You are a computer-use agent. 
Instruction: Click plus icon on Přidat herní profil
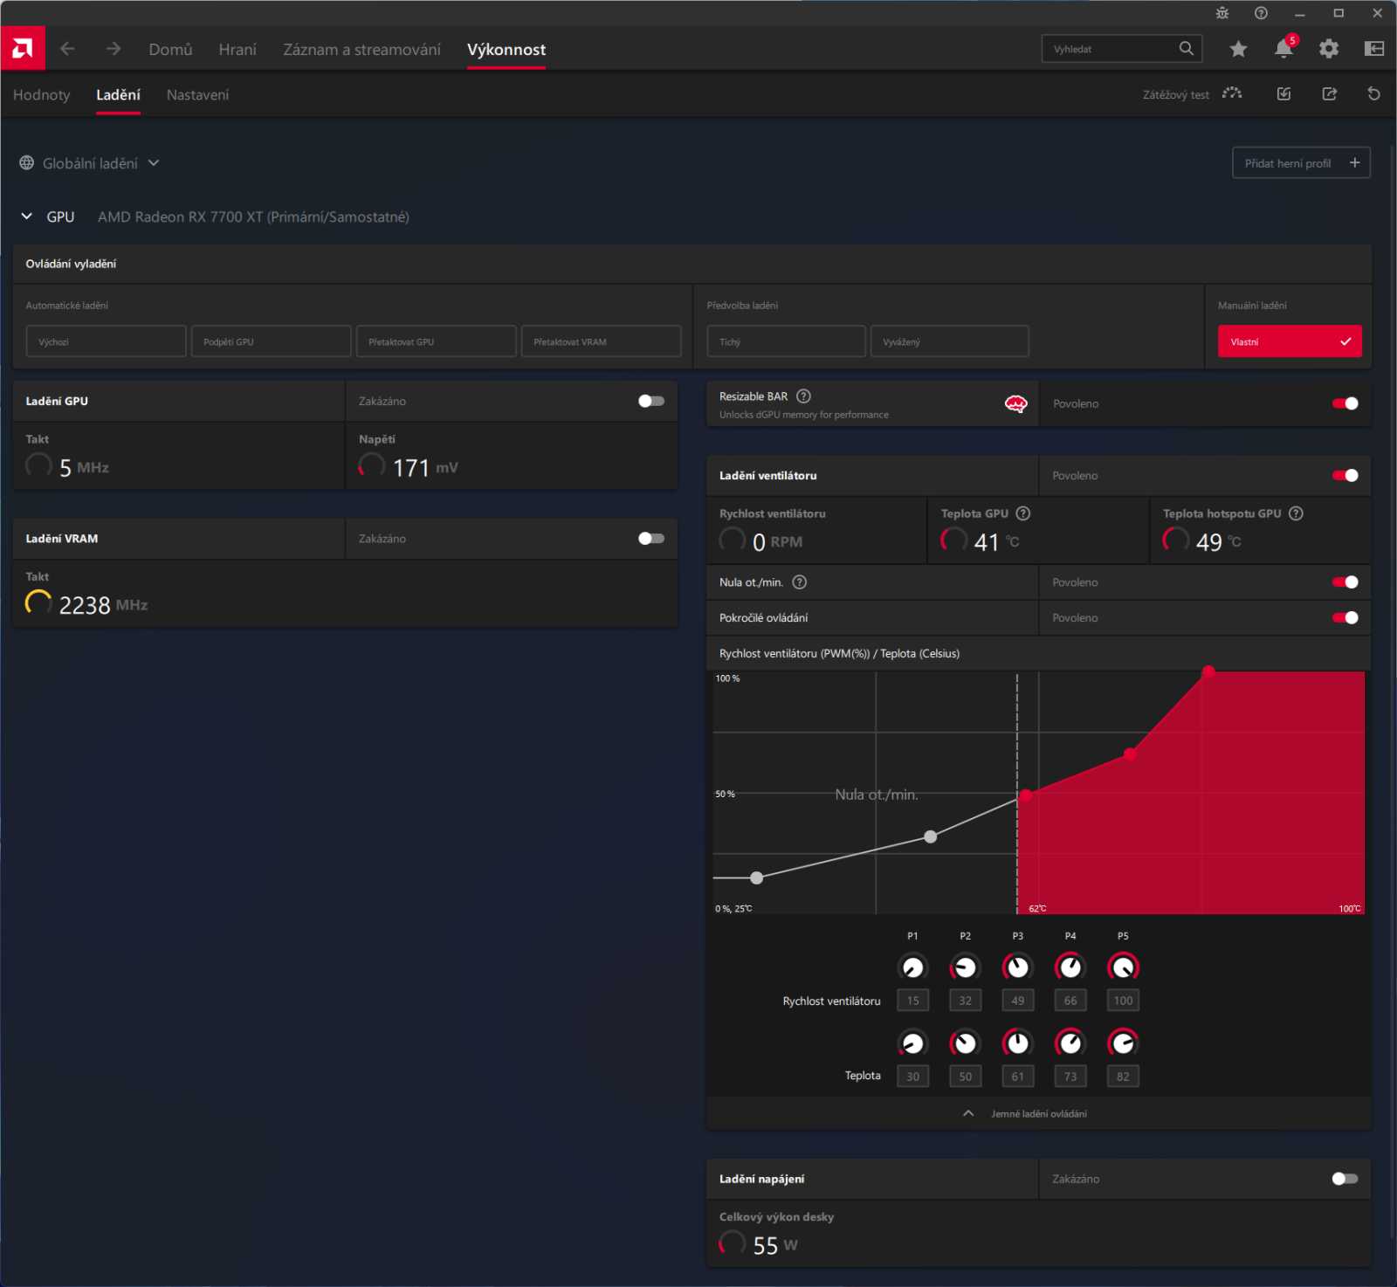[1355, 162]
